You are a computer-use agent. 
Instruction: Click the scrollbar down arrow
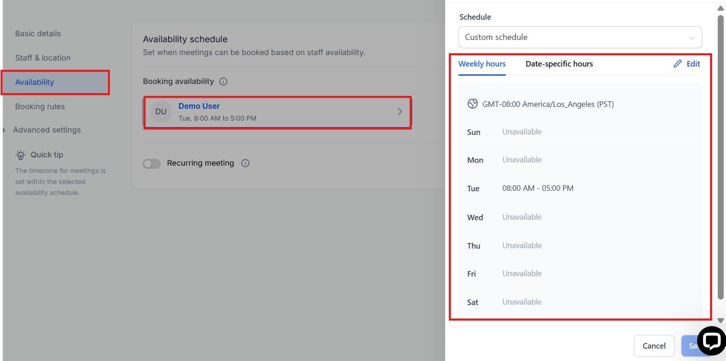point(720,321)
